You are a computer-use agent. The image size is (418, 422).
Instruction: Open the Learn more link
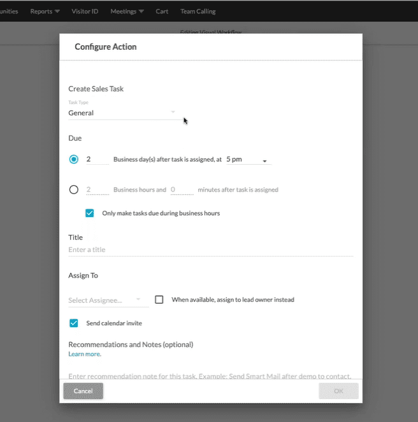pyautogui.click(x=85, y=354)
